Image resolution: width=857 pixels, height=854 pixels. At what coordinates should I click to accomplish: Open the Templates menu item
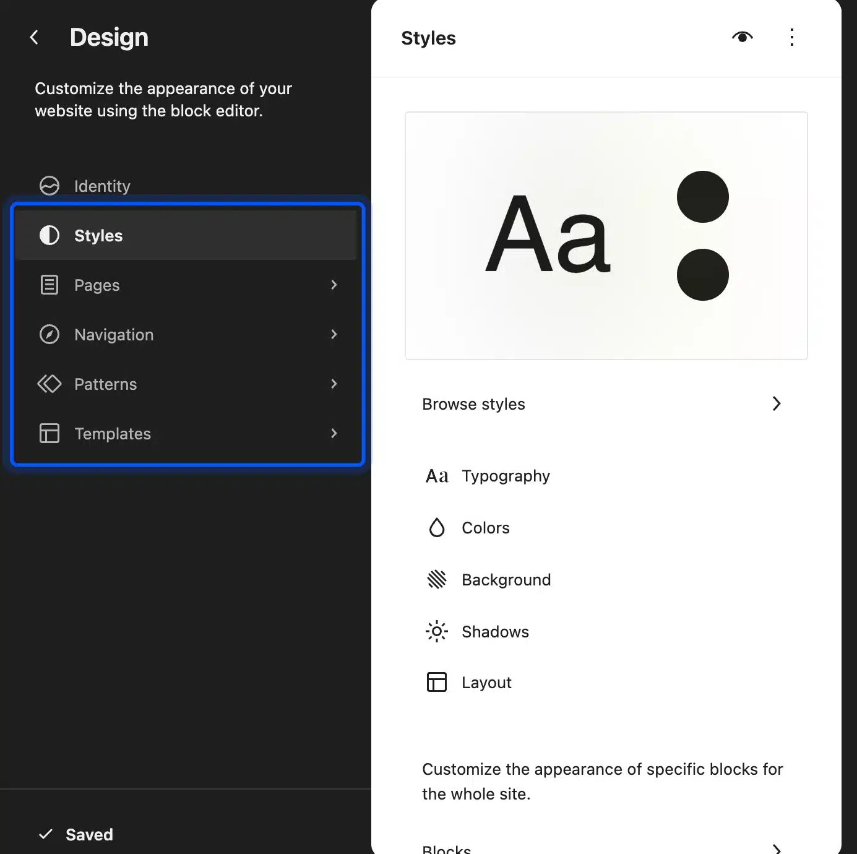[x=186, y=433]
